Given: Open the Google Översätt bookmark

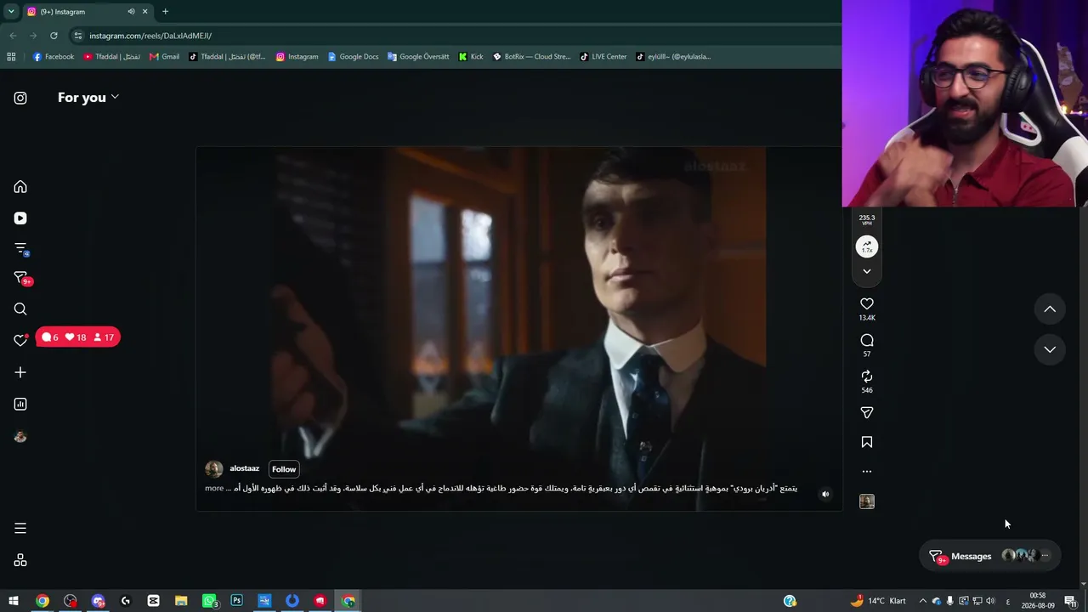Looking at the screenshot, I should pyautogui.click(x=418, y=57).
